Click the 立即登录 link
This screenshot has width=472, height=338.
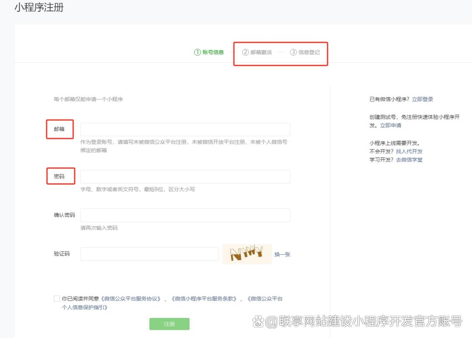[x=423, y=99]
